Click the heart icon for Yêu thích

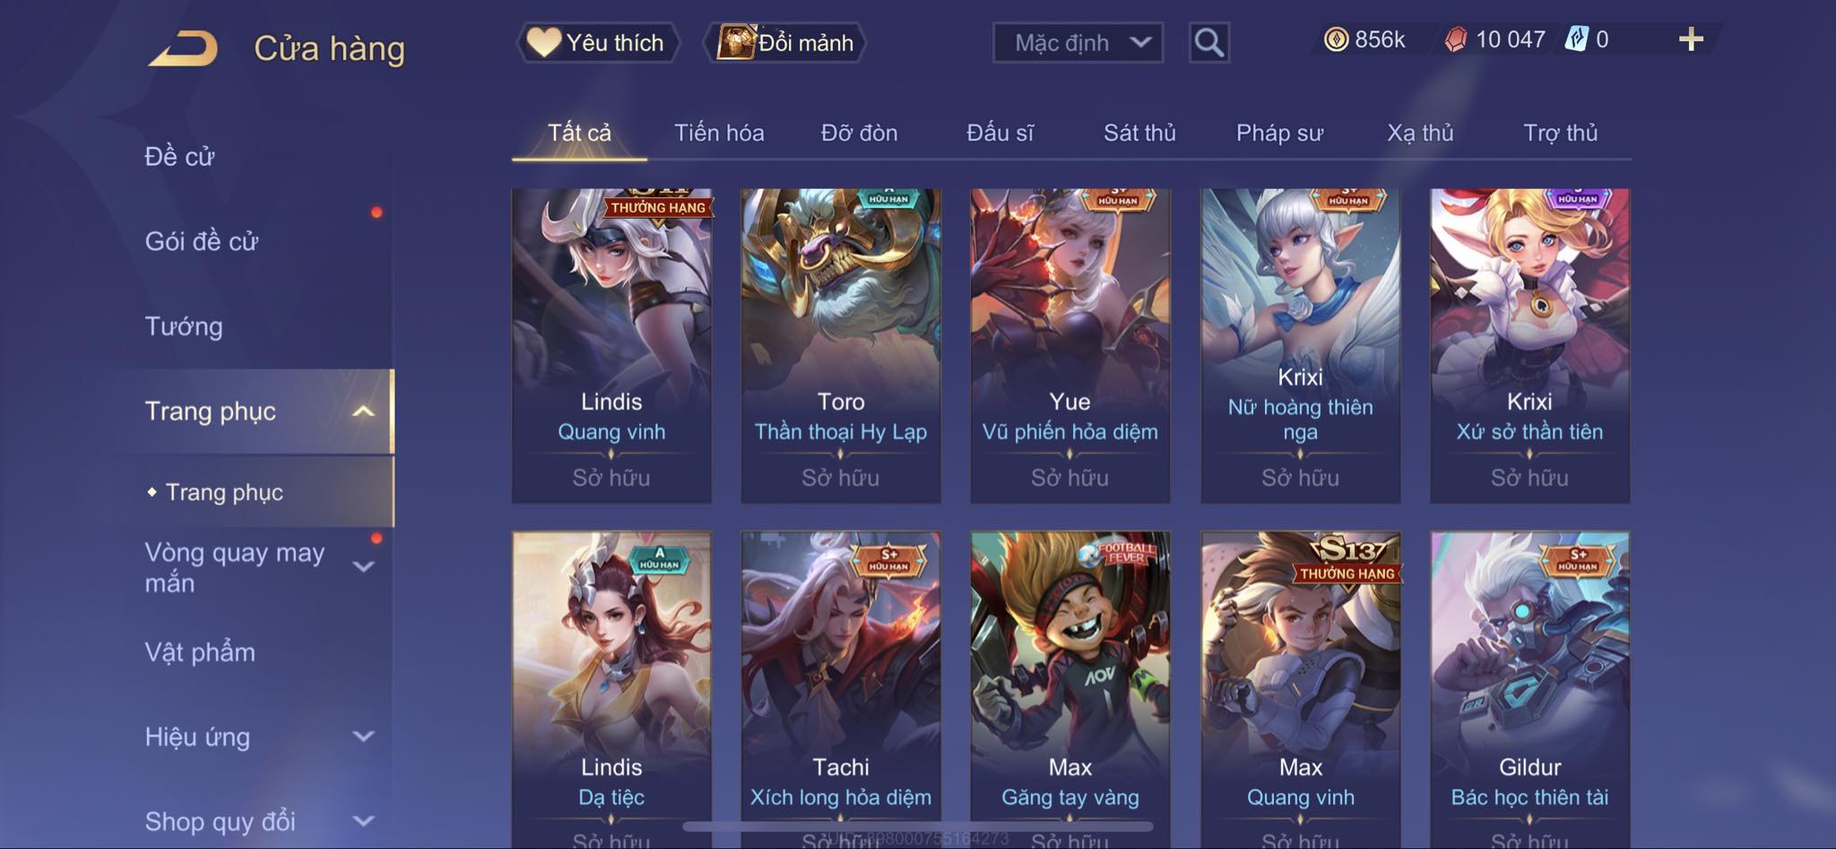coord(543,42)
